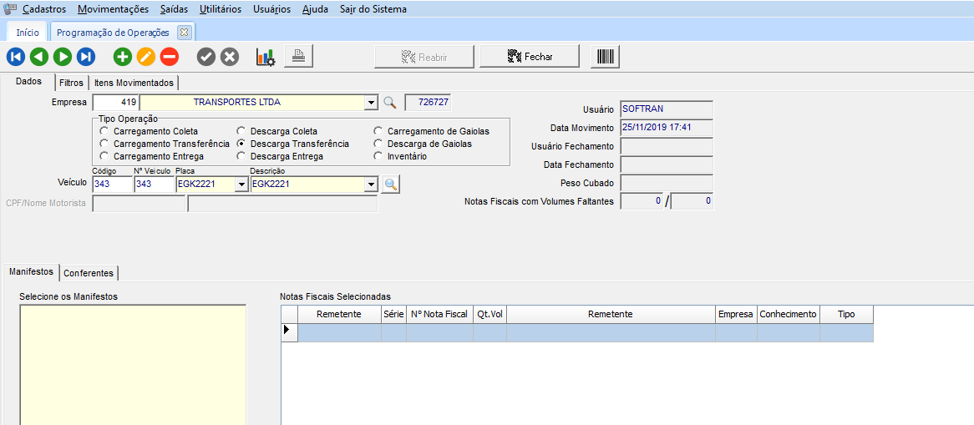974x425 pixels.
Task: Search Veículo with the magnifier icon
Action: [390, 184]
